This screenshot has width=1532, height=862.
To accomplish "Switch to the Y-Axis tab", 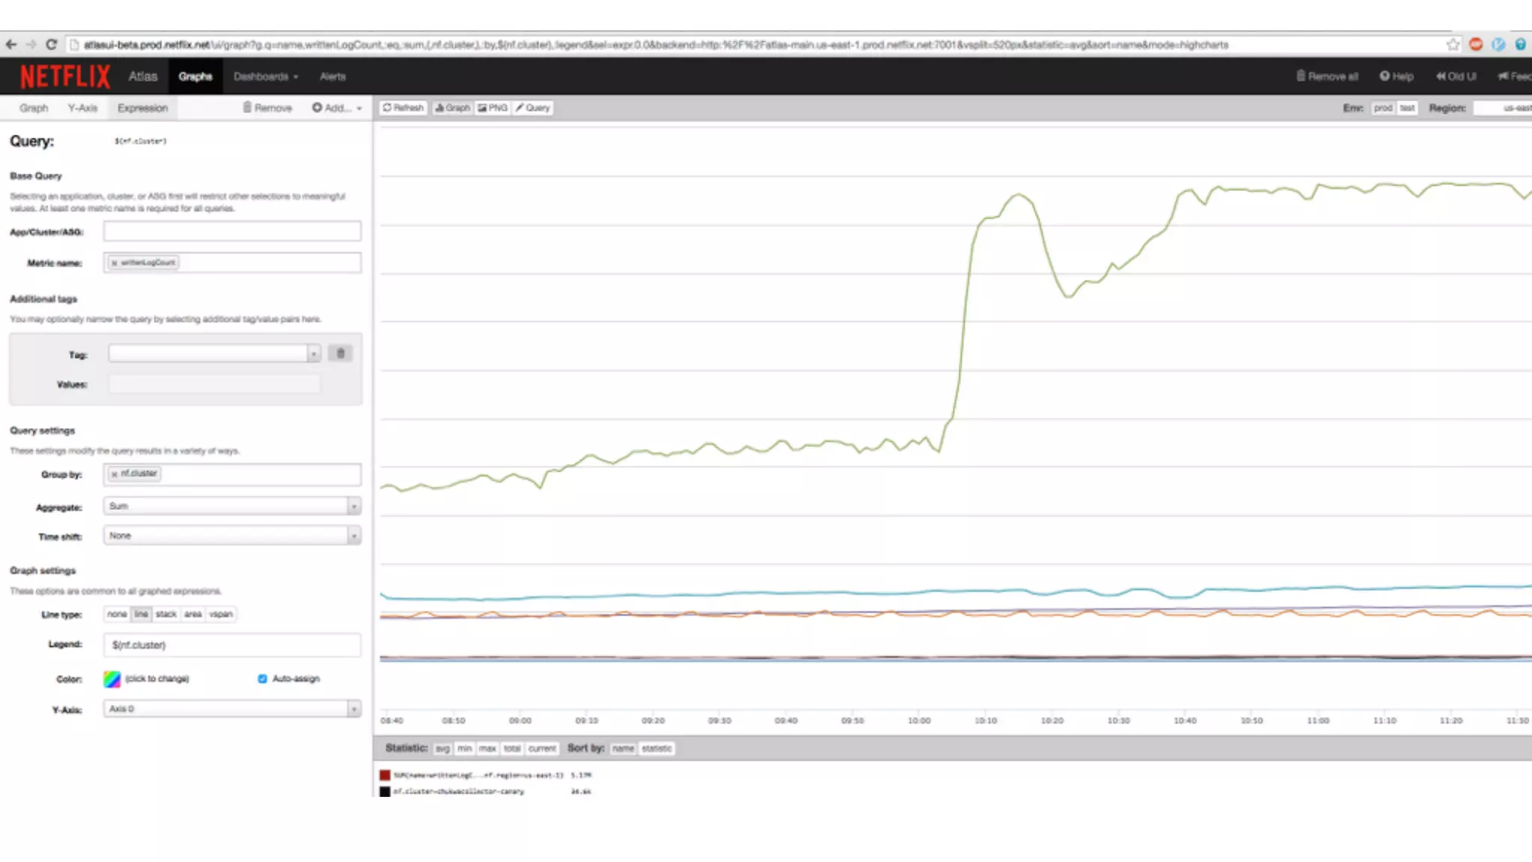I will 82,108.
